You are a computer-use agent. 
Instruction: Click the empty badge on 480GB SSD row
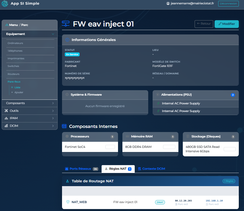[x=230, y=149]
